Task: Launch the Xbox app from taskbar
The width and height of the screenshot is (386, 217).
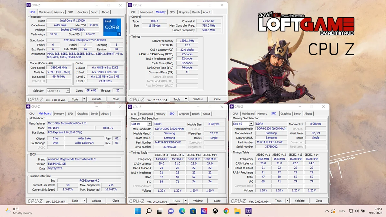Action: click(x=215, y=211)
